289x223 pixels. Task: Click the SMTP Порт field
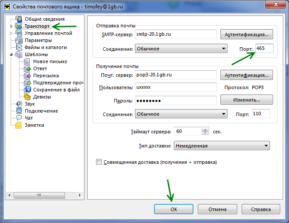coord(264,48)
